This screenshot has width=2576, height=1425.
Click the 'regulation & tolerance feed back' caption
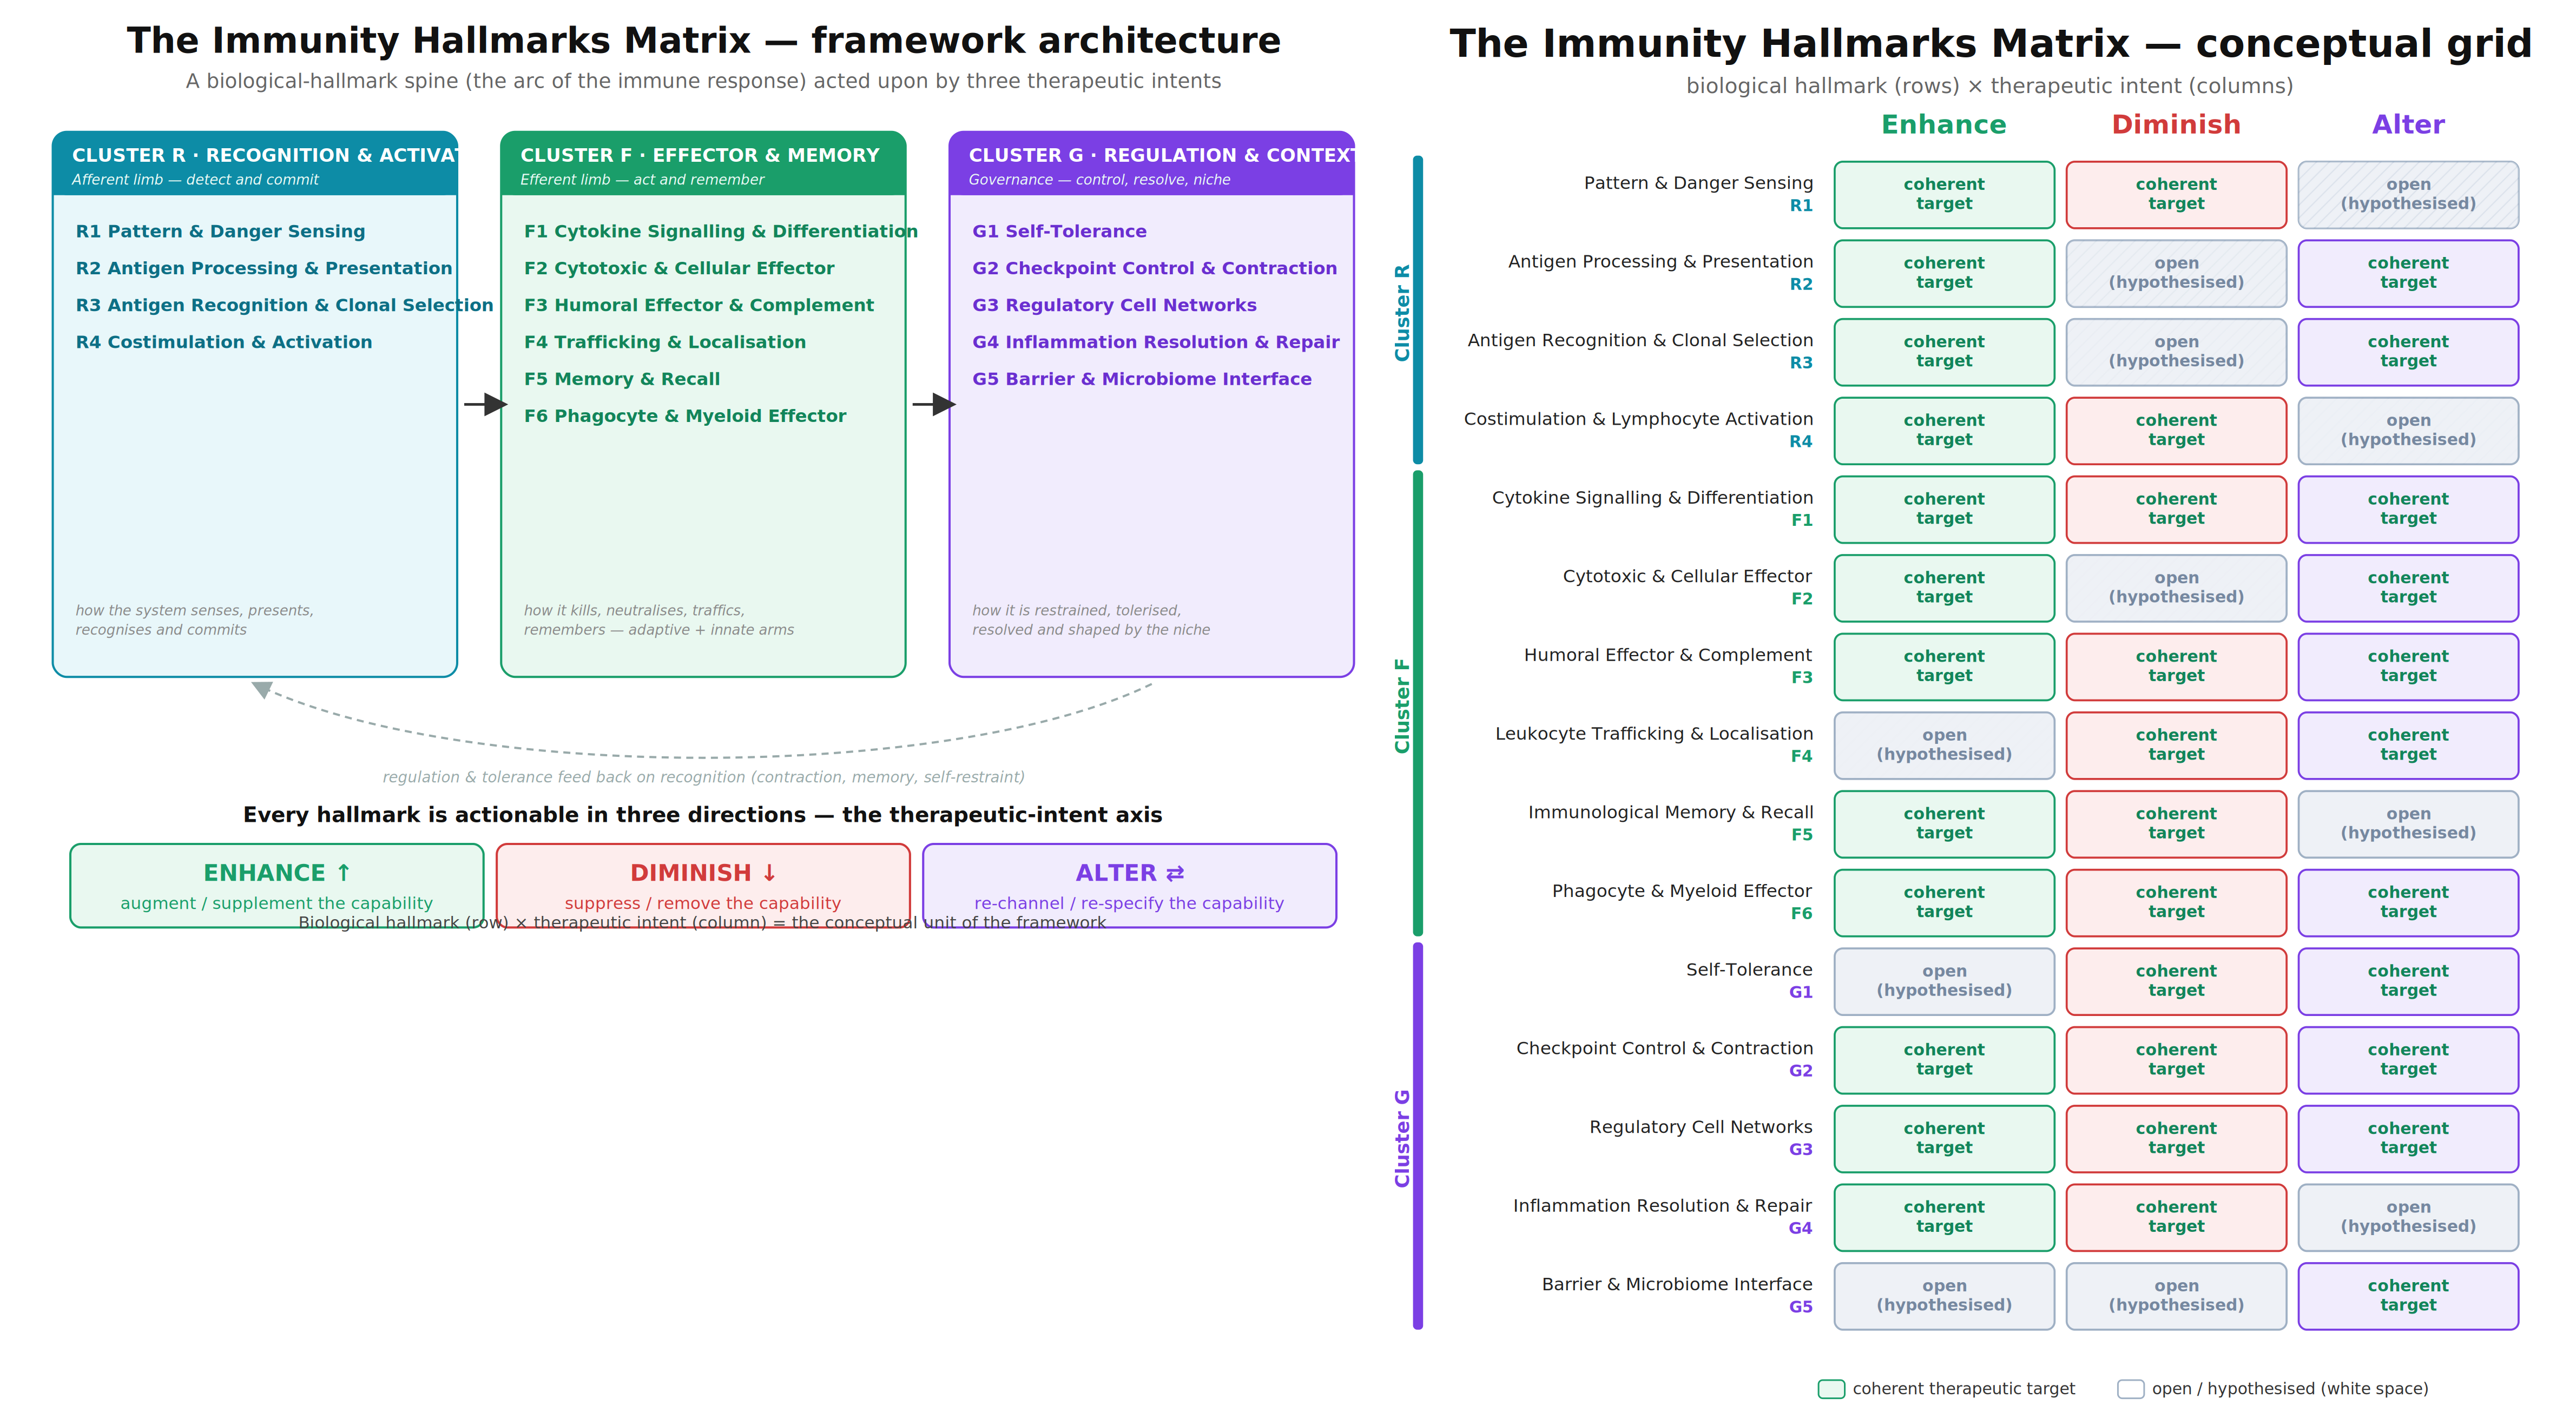click(x=703, y=777)
